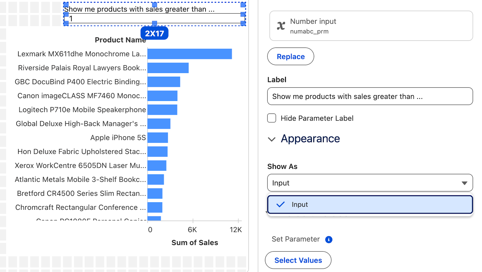The image size is (482, 272).
Task: Click the 2X17 widget size badge
Action: click(x=154, y=33)
